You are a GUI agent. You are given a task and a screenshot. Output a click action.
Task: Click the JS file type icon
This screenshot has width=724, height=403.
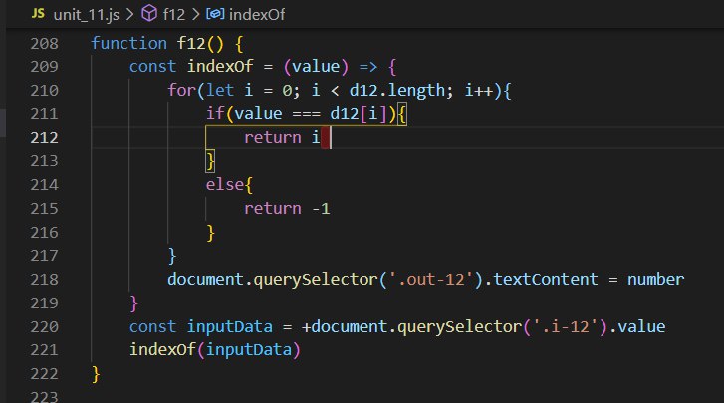pyautogui.click(x=38, y=14)
